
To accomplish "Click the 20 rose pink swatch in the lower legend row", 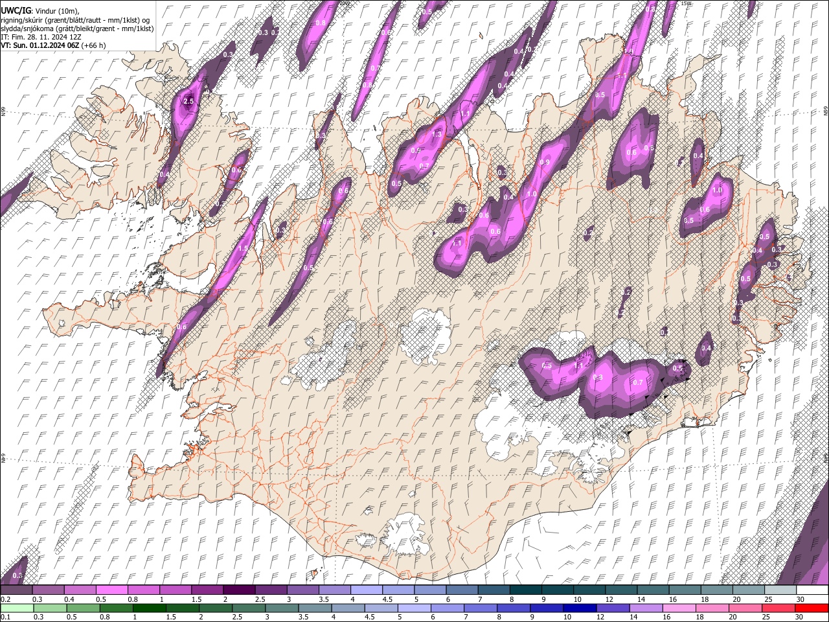I will coord(745,608).
